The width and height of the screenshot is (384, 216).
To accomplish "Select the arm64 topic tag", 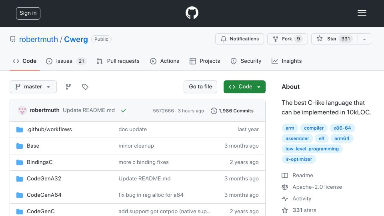I will 342,138.
